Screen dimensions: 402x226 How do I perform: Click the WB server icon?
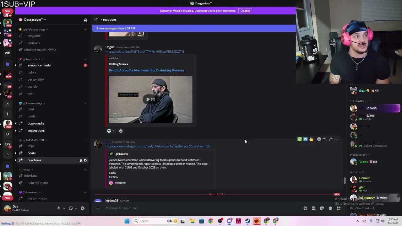(x=8, y=53)
